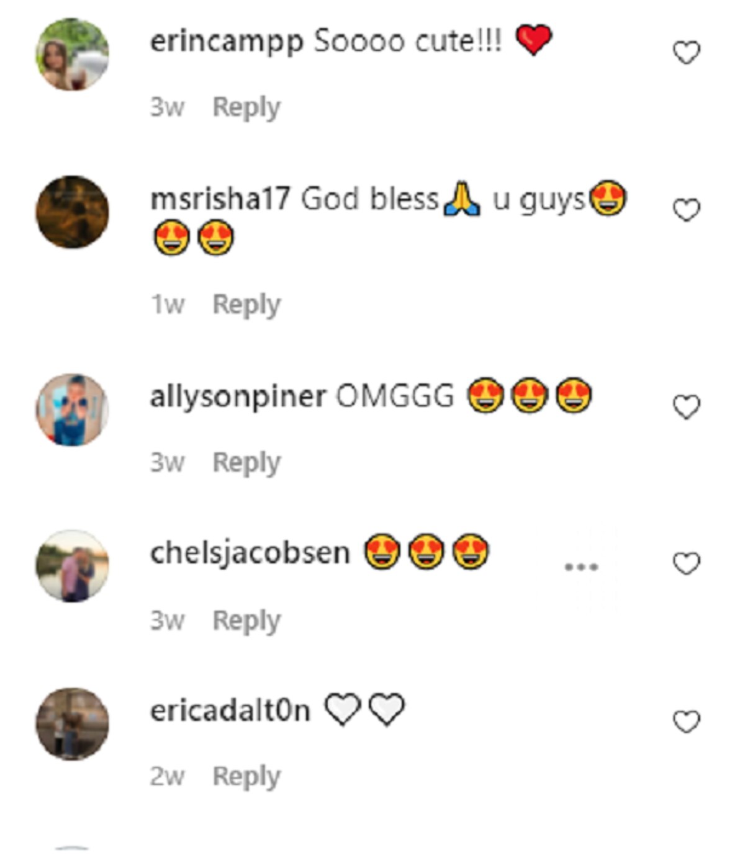Like erincampp's comment with heart icon
The image size is (745, 855).
point(686,53)
